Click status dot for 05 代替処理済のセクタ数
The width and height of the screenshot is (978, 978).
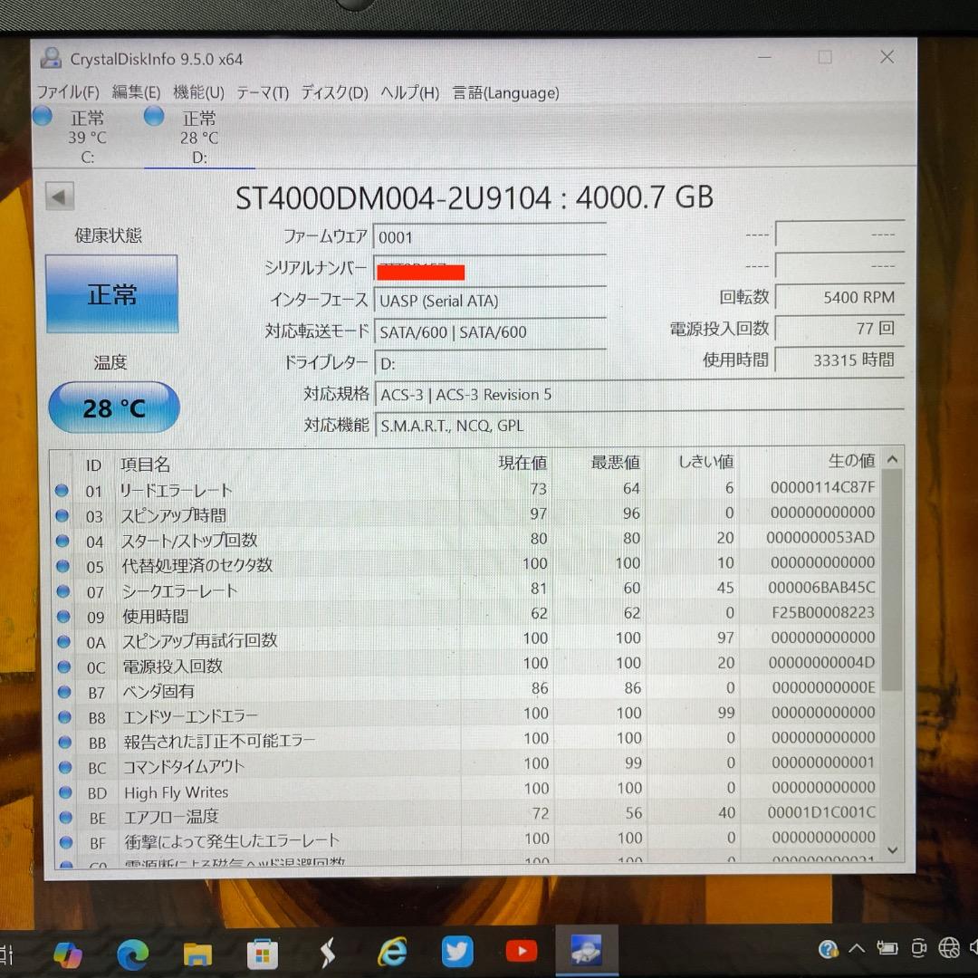pos(62,566)
